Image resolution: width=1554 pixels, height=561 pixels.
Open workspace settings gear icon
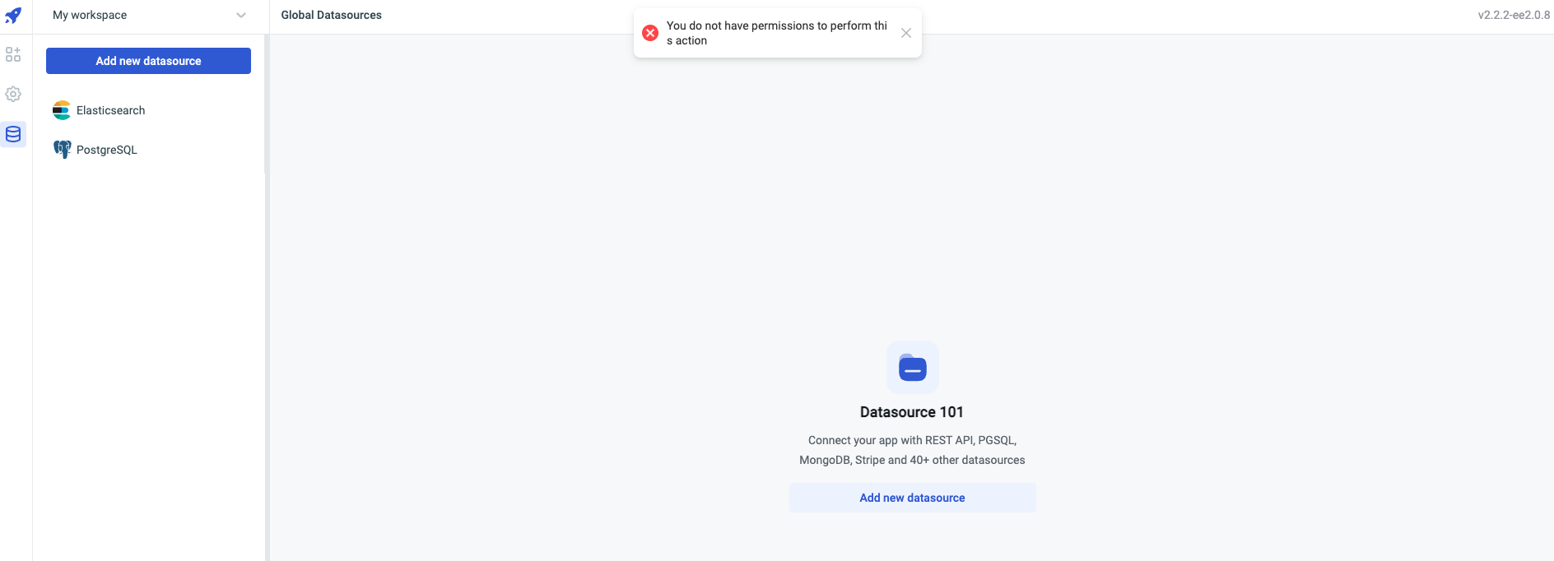point(13,94)
